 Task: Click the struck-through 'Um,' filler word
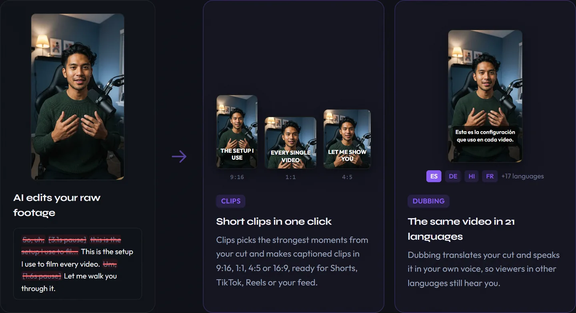pos(110,264)
